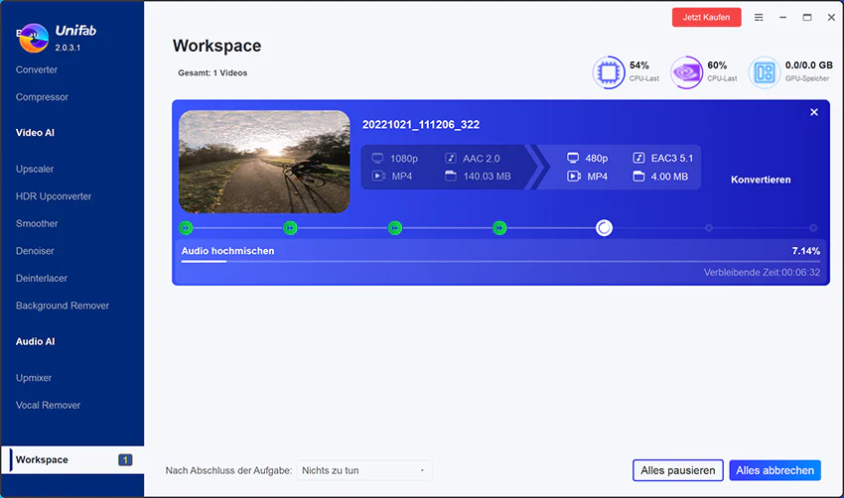Click the 7.14% progress value

pos(806,251)
